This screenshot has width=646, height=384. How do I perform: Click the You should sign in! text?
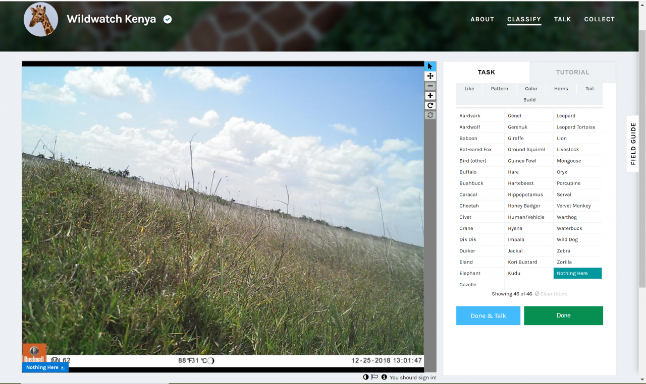pos(413,377)
